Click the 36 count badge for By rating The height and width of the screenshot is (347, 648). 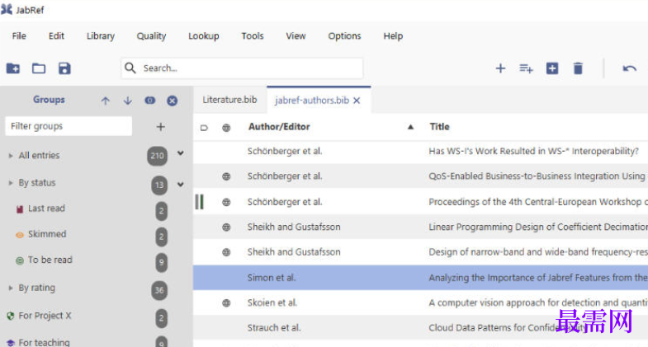(159, 290)
